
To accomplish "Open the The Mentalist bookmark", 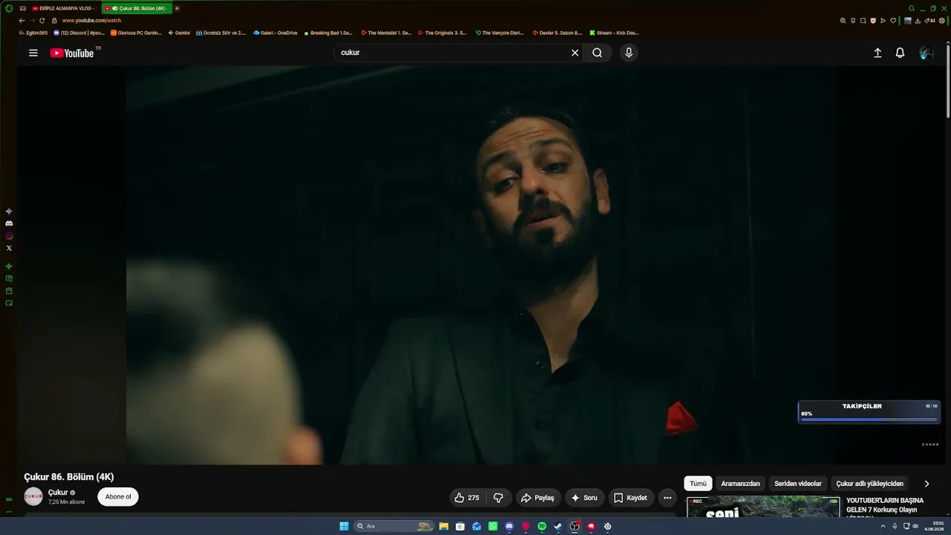I will [x=386, y=33].
